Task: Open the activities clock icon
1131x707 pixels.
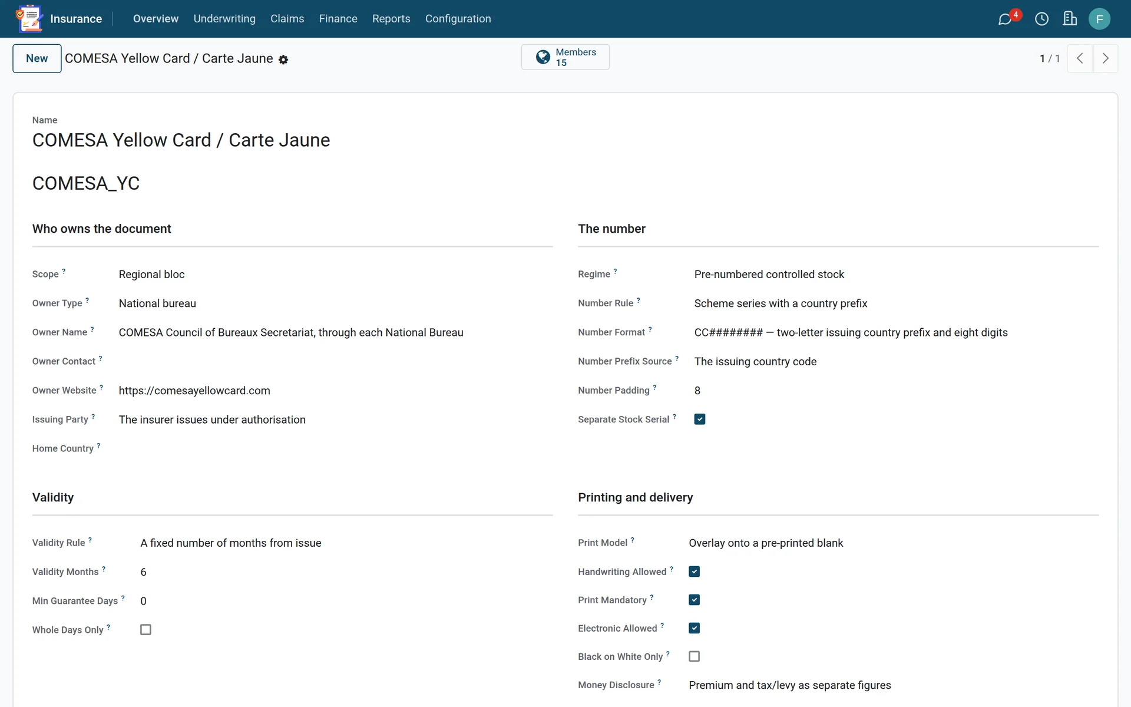Action: tap(1041, 19)
